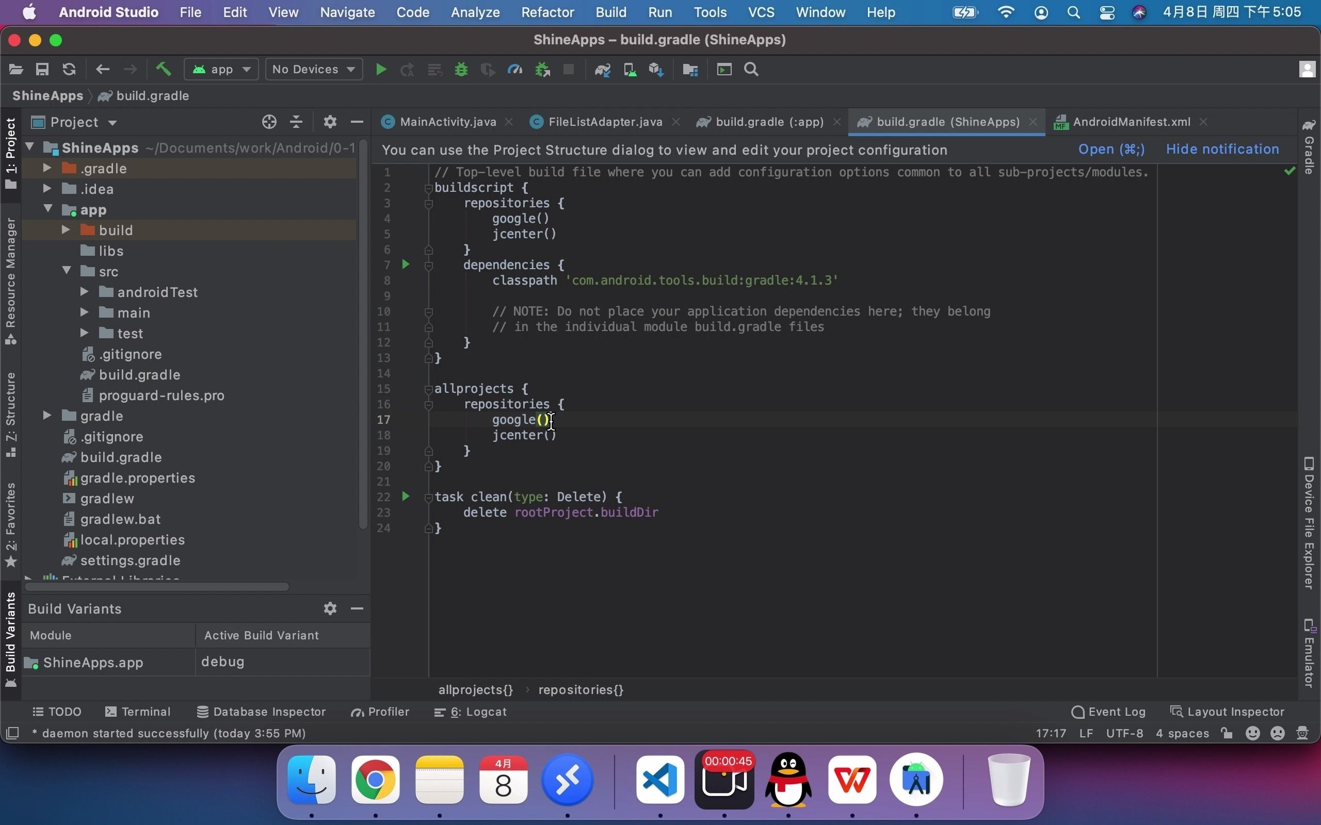This screenshot has width=1321, height=825.
Task: Expand the .idea folder
Action: click(x=47, y=189)
